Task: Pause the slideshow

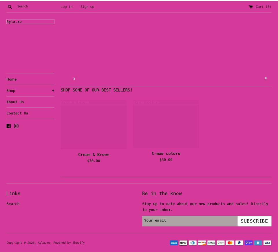Action: [x=266, y=78]
